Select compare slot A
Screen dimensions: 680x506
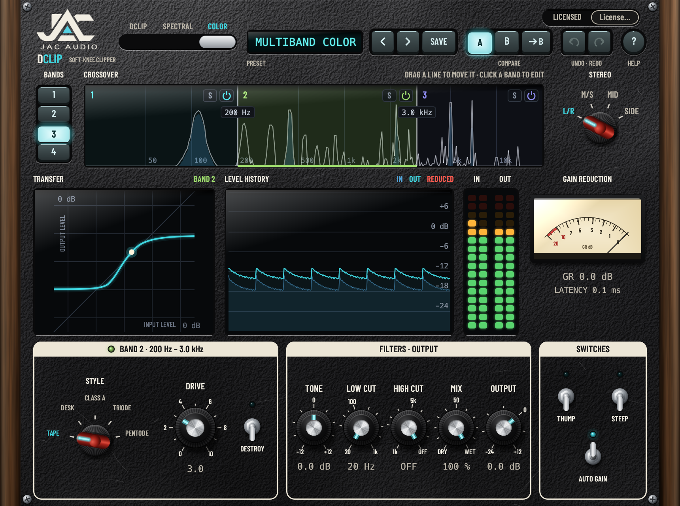pos(480,42)
